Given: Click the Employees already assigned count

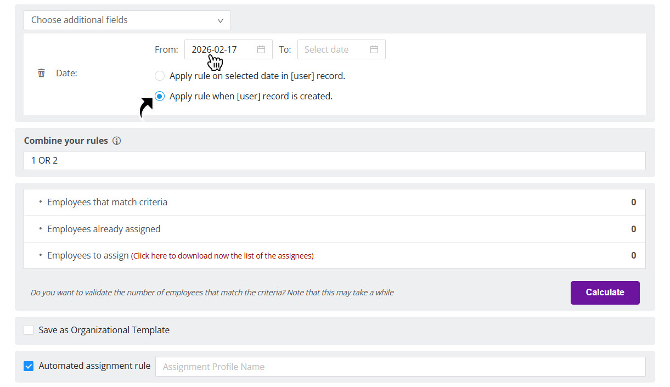Looking at the screenshot, I should coord(633,229).
